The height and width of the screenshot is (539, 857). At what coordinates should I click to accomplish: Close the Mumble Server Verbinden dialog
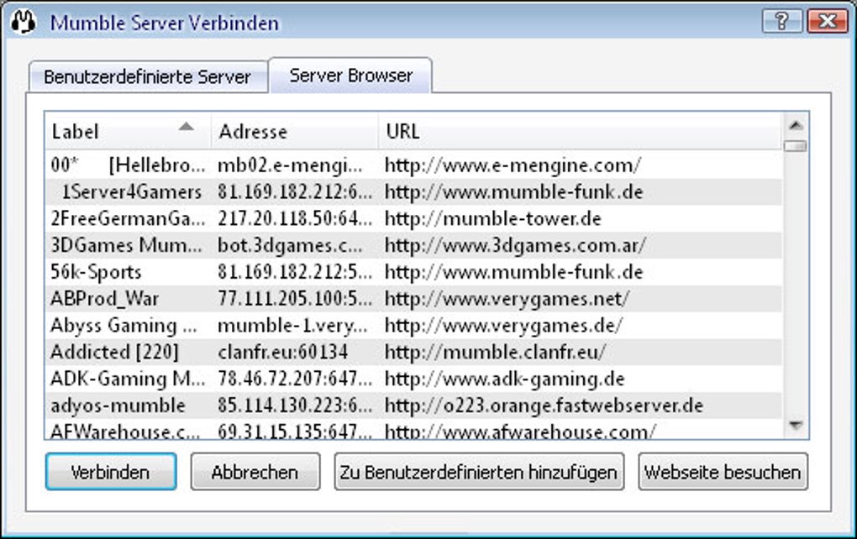(828, 21)
